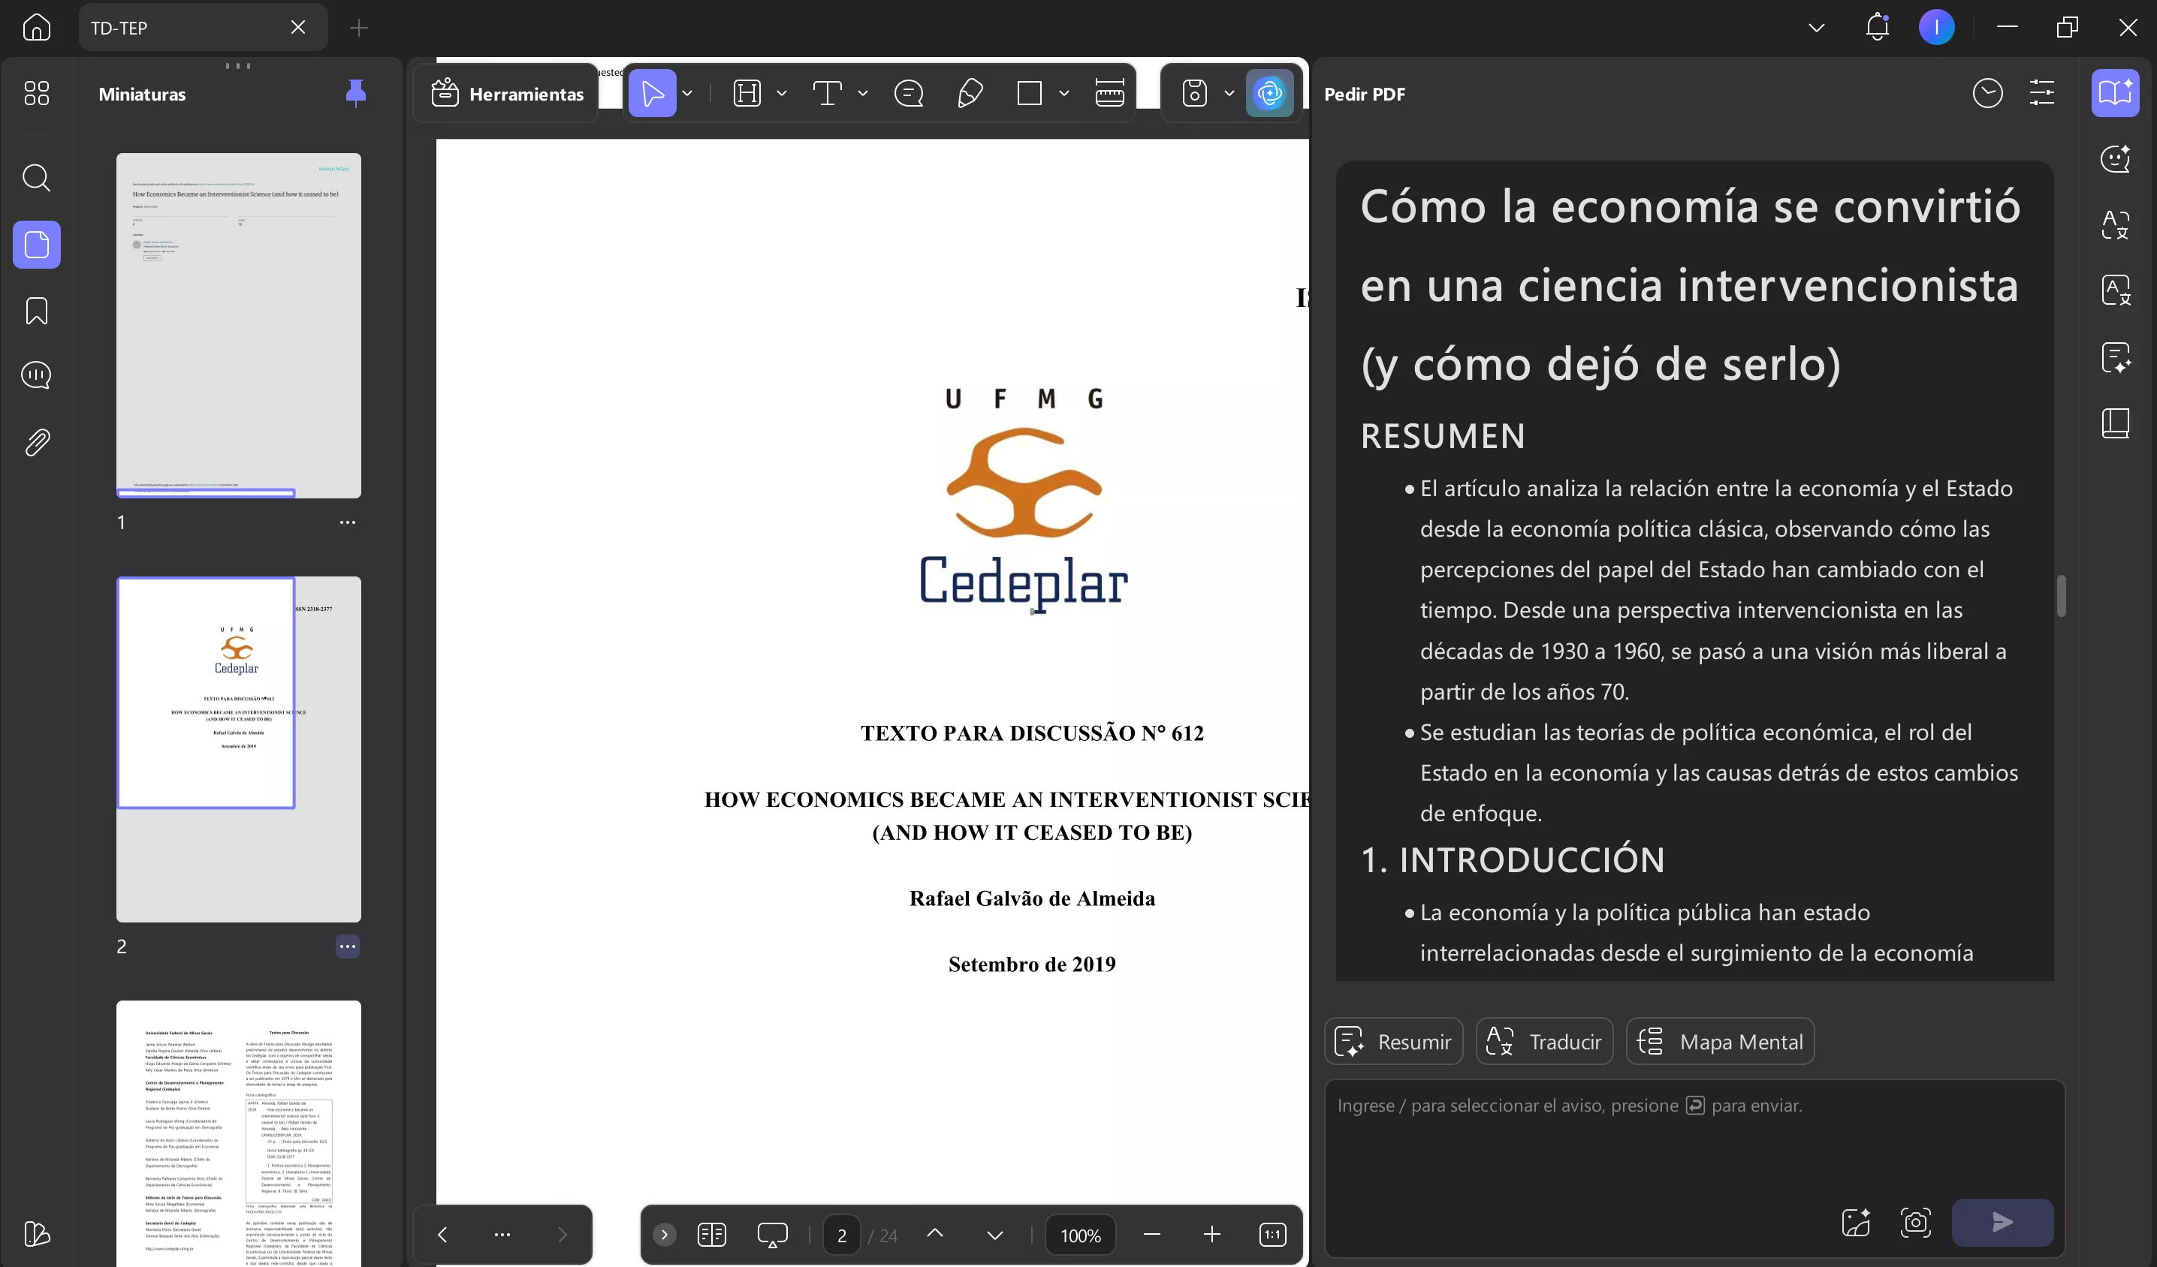Go to the previous page arrow
The height and width of the screenshot is (1267, 2157).
(935, 1234)
